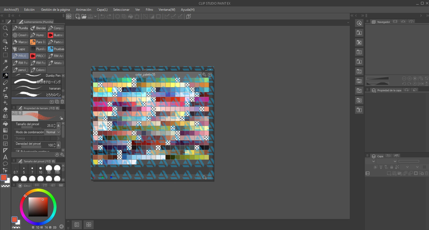Open color_palette35 set dropdown
Image resolution: width=429 pixels, height=230 pixels.
point(147,75)
